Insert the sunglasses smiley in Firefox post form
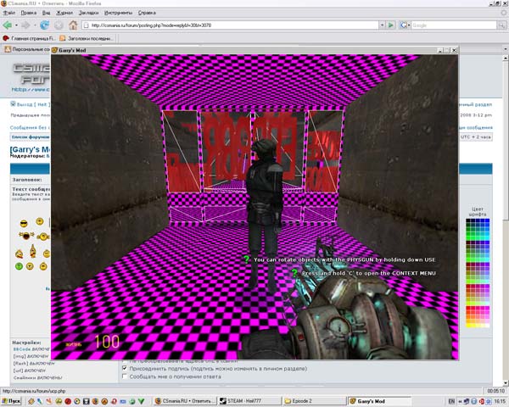The image size is (509, 407). point(24,224)
